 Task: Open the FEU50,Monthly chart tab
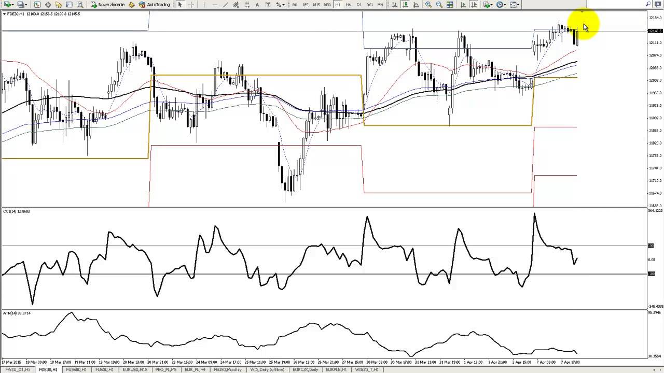[x=227, y=370]
